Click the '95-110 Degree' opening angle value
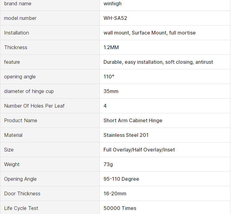 coord(121,179)
